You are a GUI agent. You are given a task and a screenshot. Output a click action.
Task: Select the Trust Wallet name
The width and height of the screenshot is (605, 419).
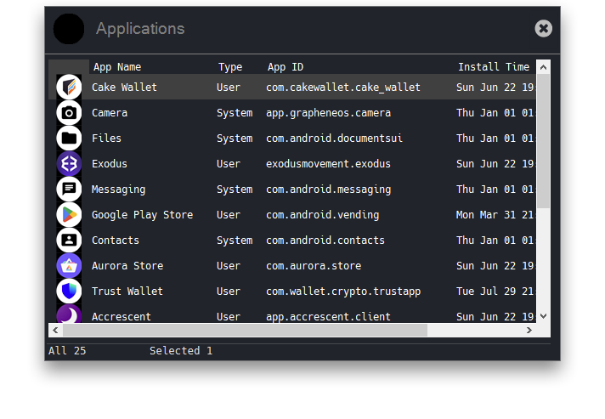tap(127, 291)
